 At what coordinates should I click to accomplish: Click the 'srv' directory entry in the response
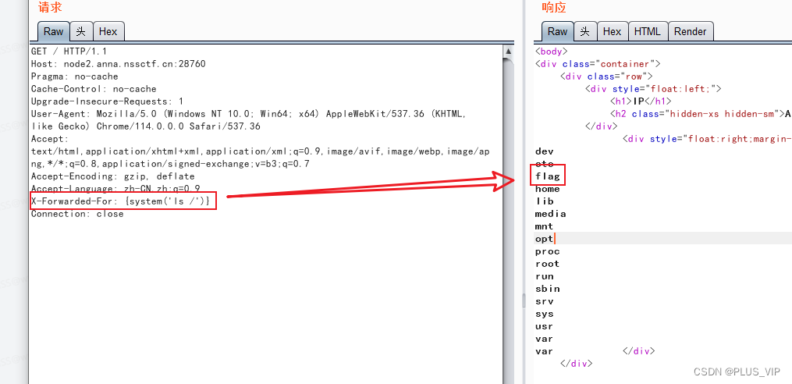[x=545, y=301]
